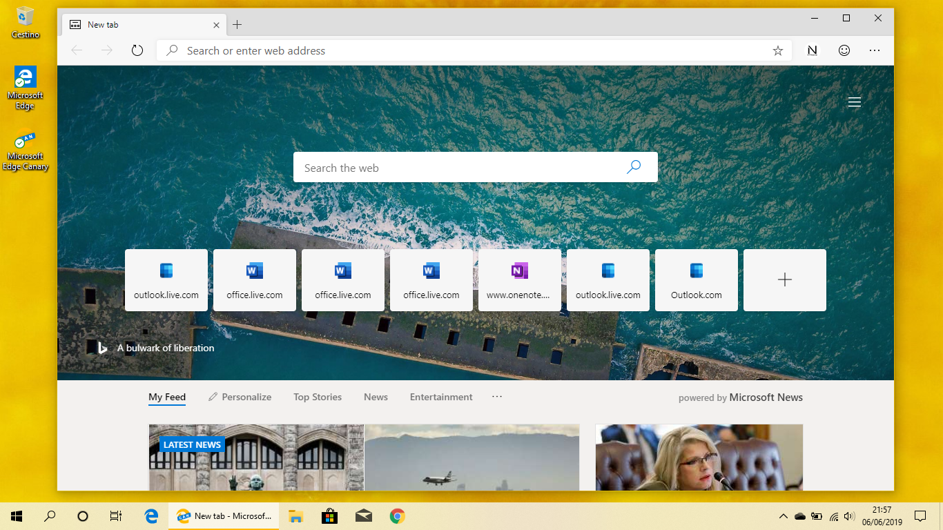943x530 pixels.
Task: Open the hamburger menu on the background image
Action: pos(854,101)
